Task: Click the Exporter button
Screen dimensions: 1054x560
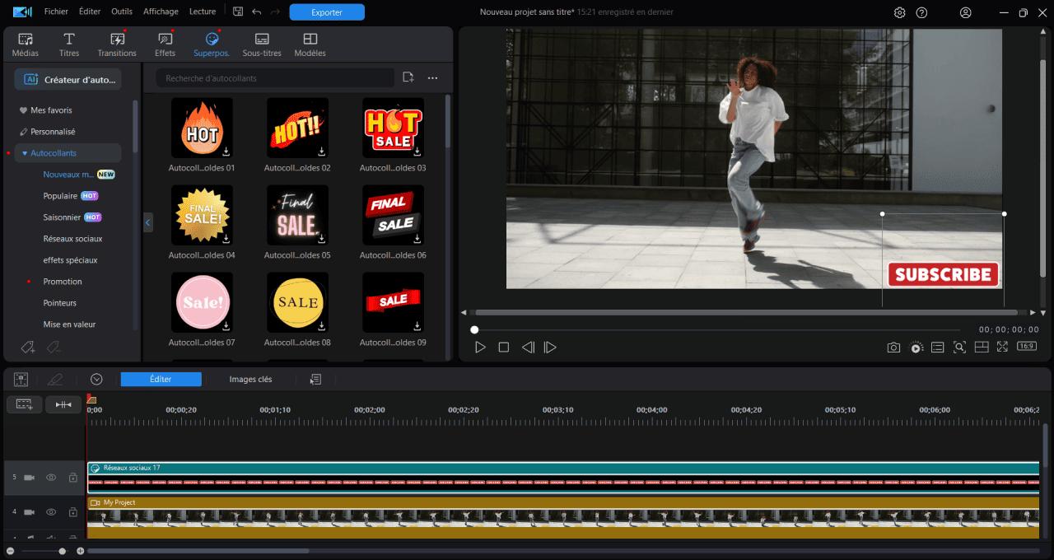Action: point(327,12)
